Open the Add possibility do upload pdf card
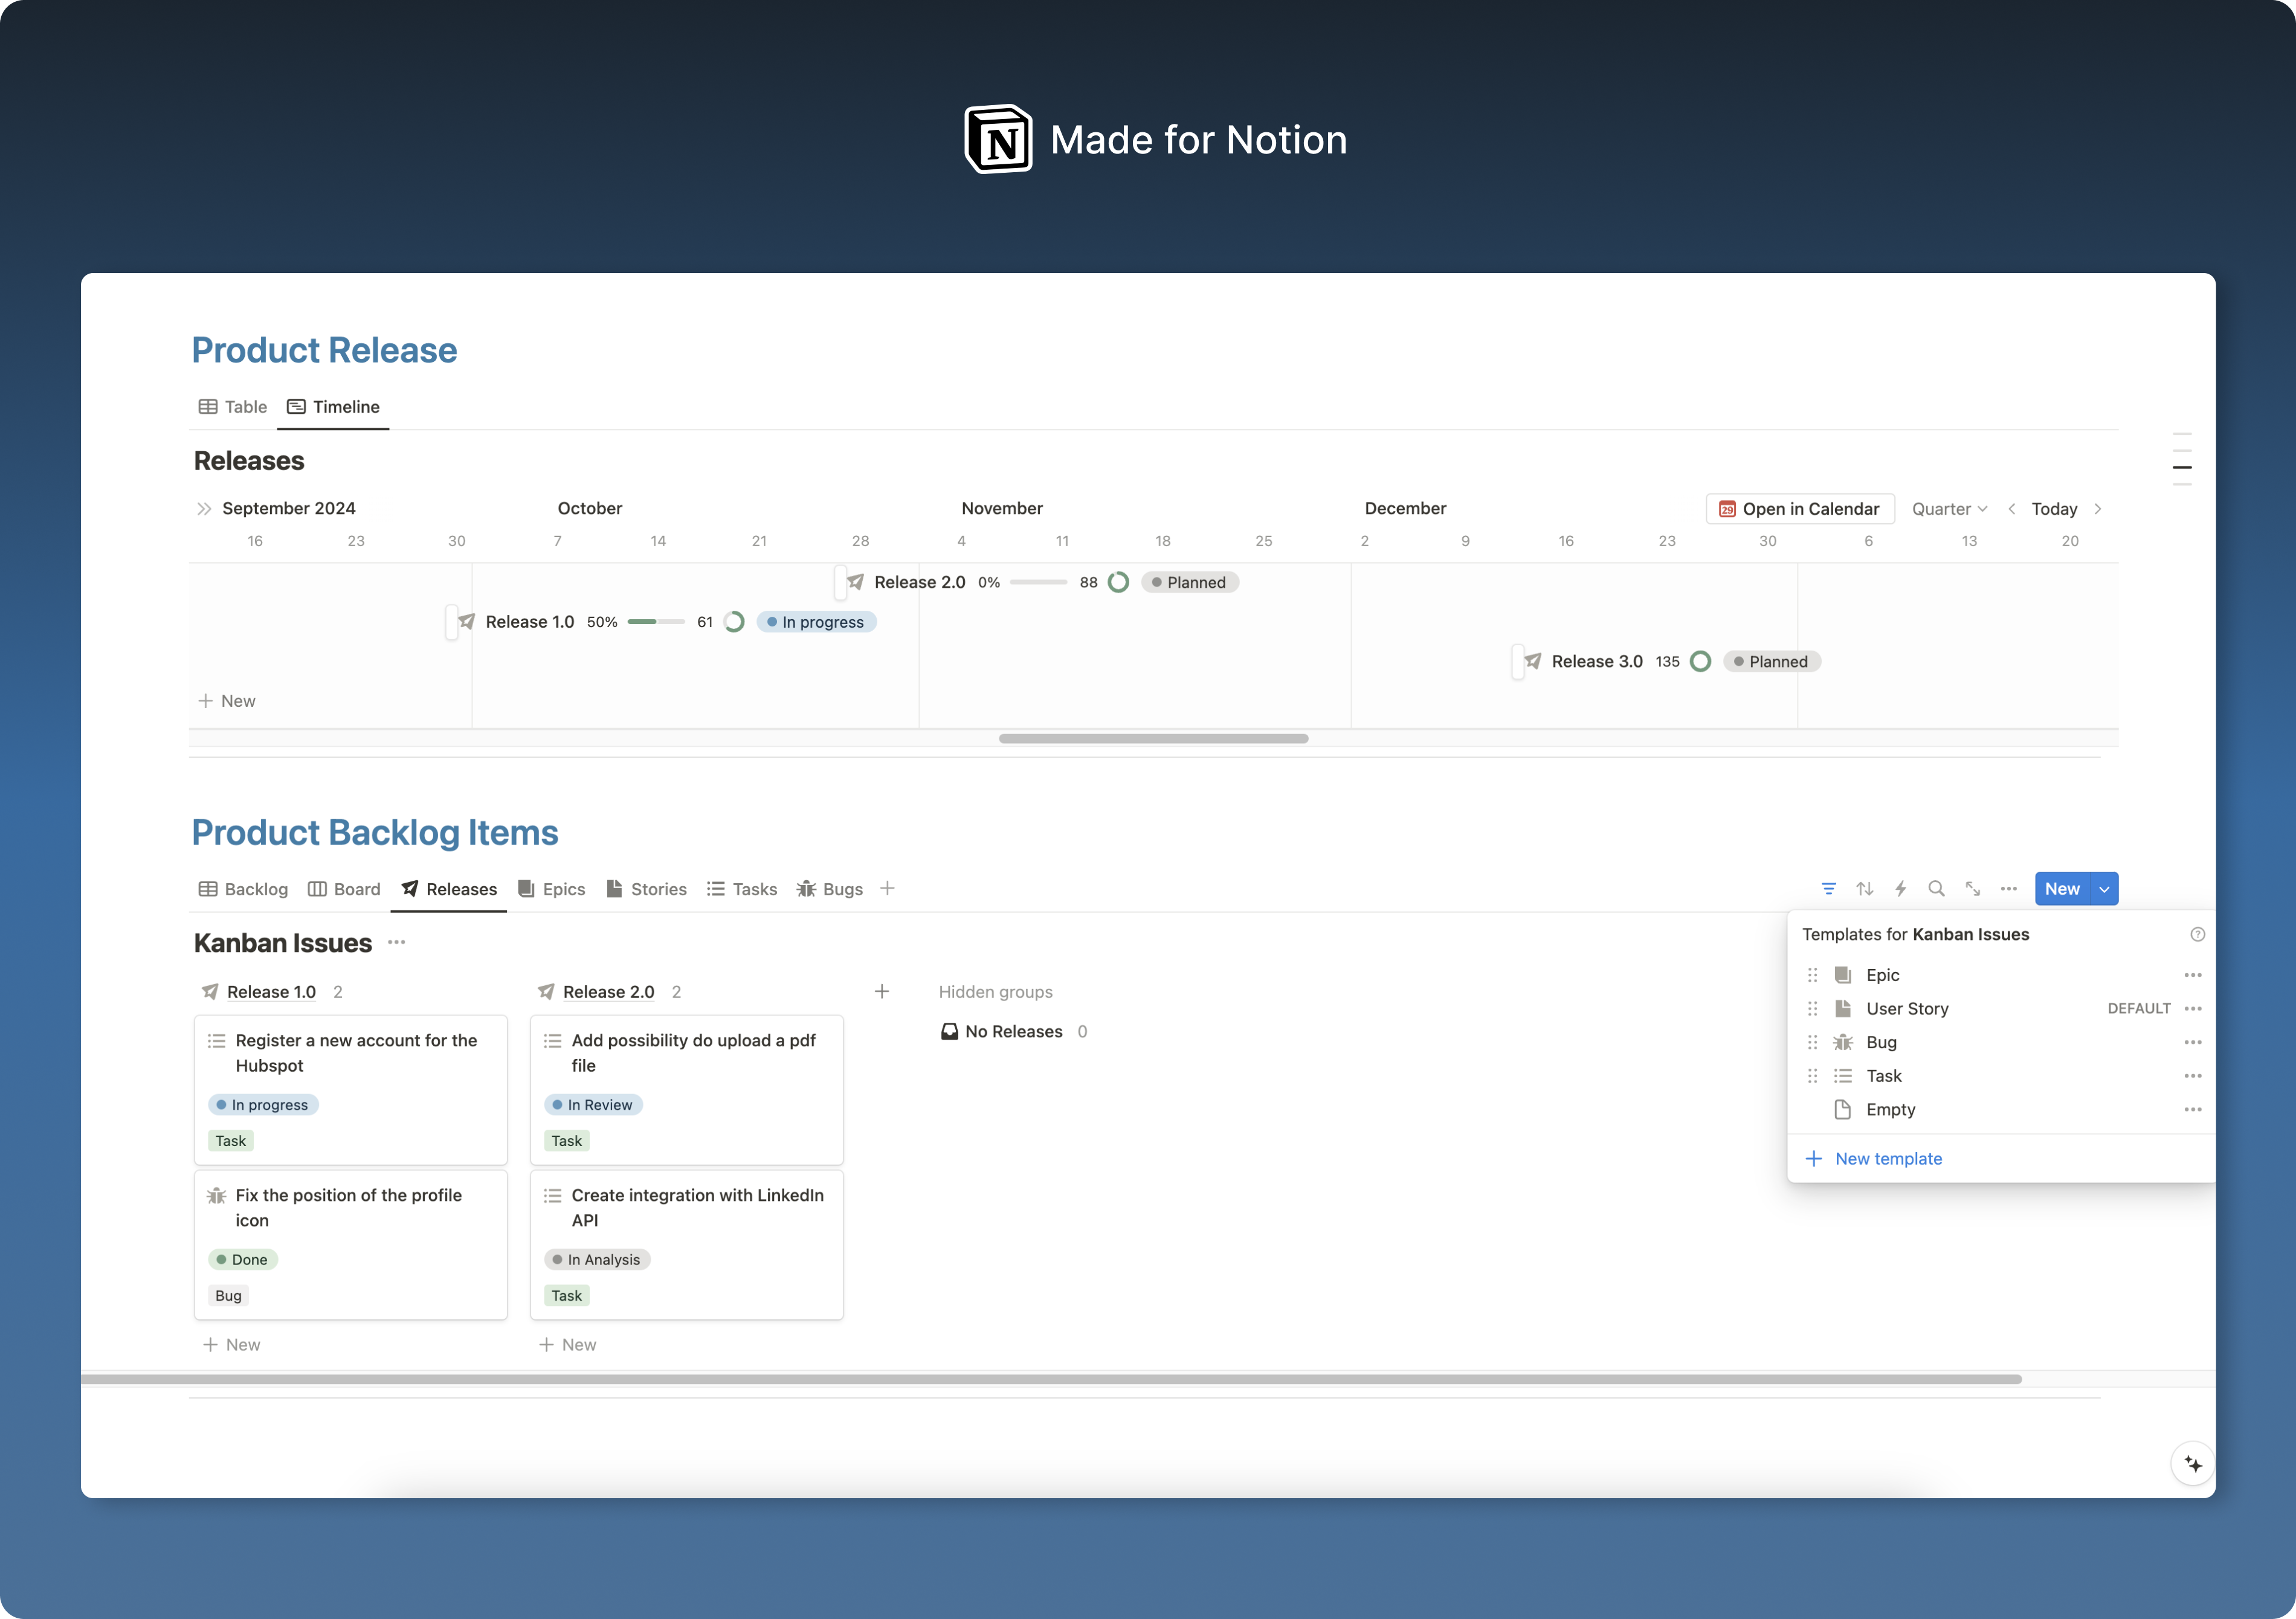 (x=687, y=1090)
